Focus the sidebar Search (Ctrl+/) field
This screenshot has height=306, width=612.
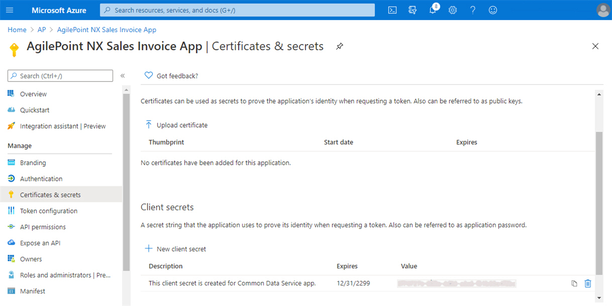point(60,76)
